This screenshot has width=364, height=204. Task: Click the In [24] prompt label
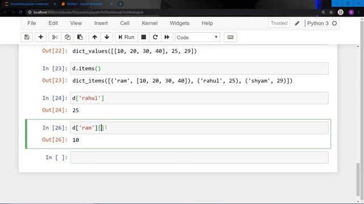[55, 98]
